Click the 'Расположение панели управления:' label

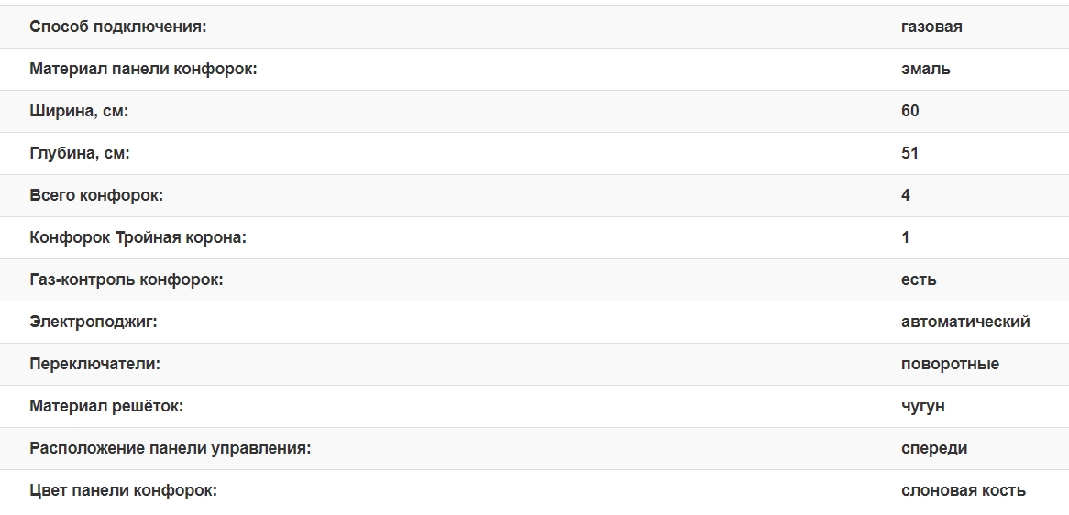[171, 448]
